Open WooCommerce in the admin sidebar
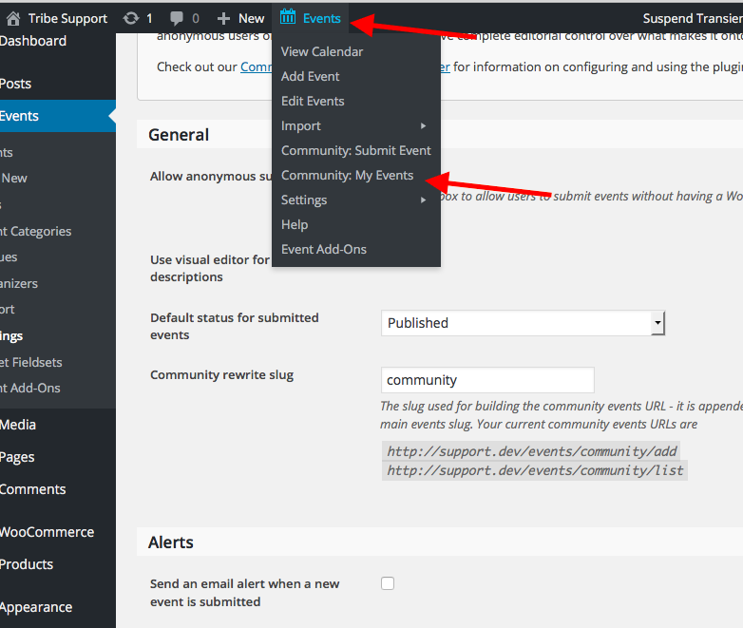Image resolution: width=743 pixels, height=628 pixels. pyautogui.click(x=47, y=532)
